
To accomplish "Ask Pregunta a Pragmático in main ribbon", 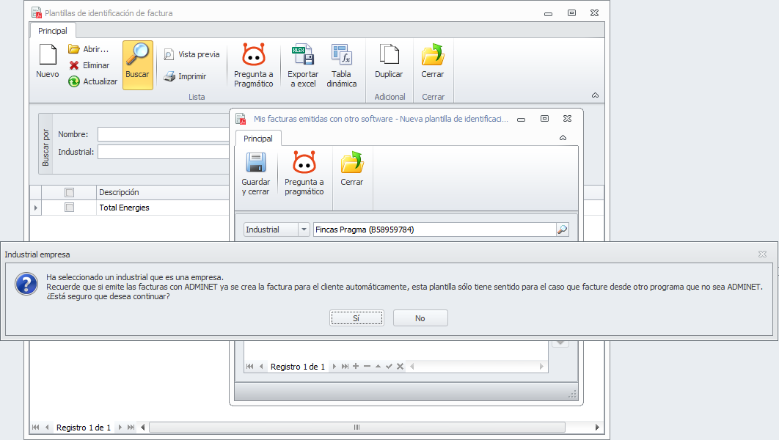I will click(x=253, y=65).
